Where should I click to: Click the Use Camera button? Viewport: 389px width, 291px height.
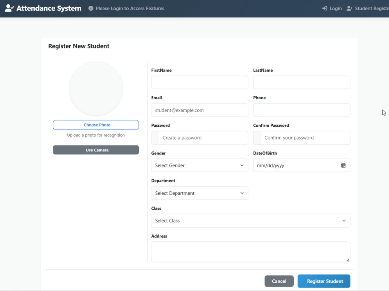[x=96, y=150]
